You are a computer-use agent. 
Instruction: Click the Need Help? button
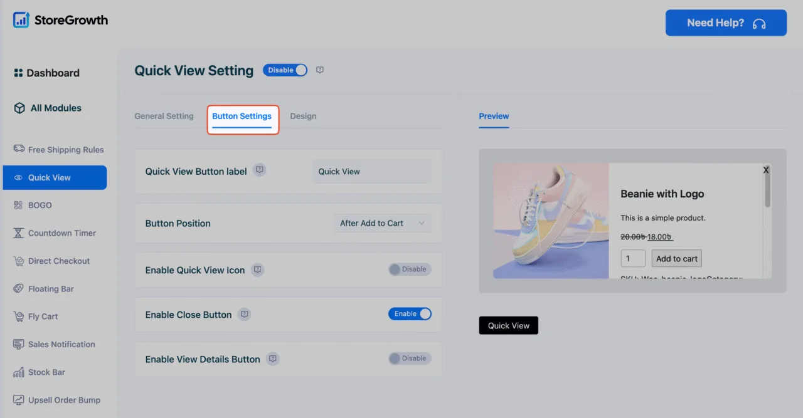[726, 23]
